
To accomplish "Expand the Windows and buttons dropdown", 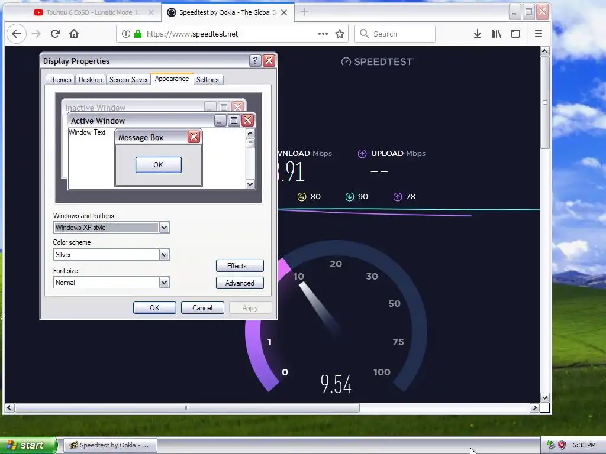I will (165, 228).
